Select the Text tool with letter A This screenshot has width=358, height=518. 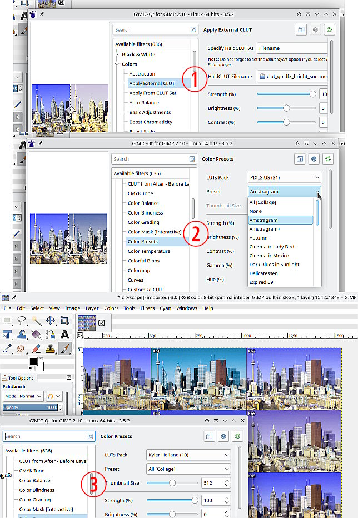[65, 335]
